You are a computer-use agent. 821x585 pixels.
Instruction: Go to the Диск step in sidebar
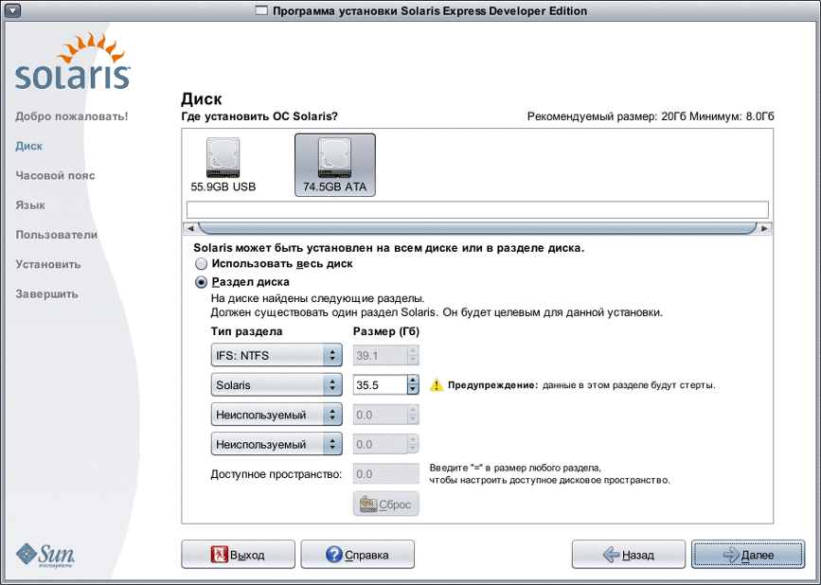pos(28,146)
